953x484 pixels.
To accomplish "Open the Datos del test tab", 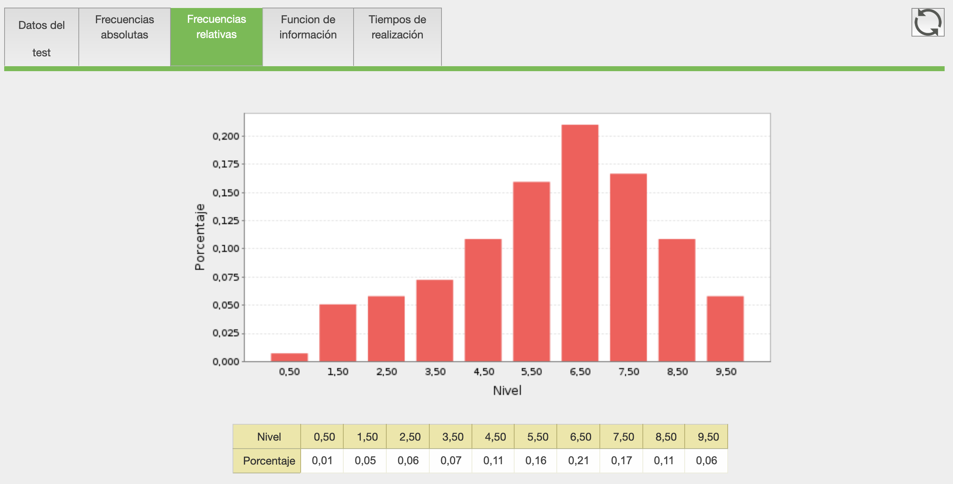I will 41,37.
